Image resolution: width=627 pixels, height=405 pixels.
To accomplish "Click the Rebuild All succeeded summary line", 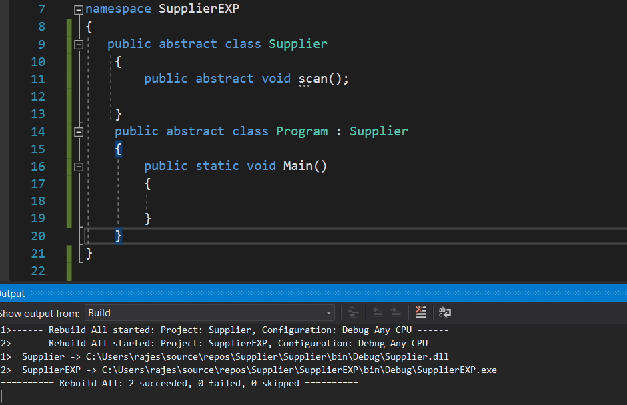I will tap(179, 384).
